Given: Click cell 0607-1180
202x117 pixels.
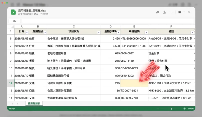Looking at the screenshot, I should click(134, 61).
